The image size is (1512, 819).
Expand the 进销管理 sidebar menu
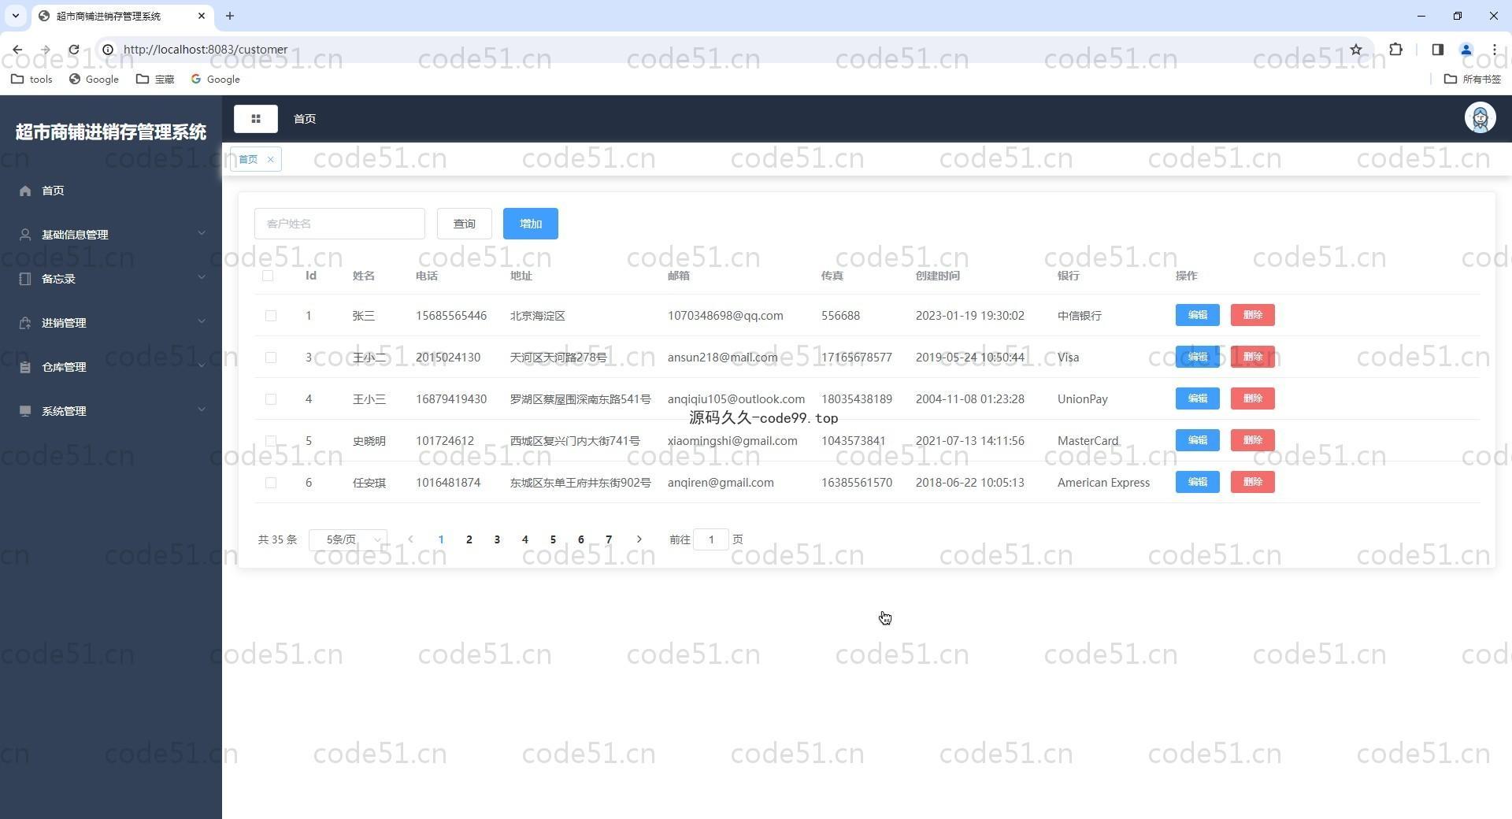click(111, 323)
